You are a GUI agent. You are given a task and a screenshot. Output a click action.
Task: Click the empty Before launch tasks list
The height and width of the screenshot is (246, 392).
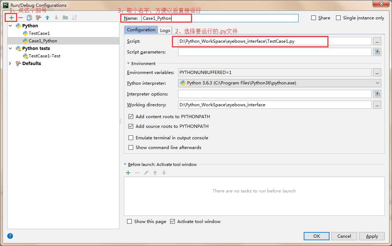point(254,196)
